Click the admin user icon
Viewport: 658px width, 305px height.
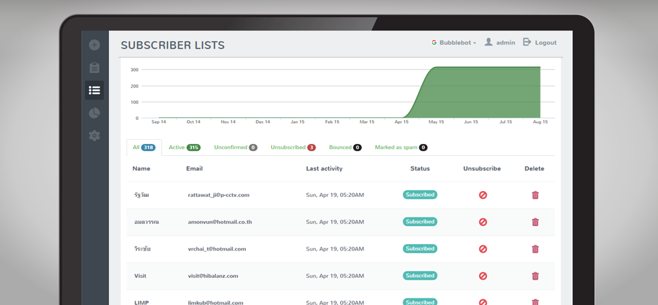(x=489, y=42)
